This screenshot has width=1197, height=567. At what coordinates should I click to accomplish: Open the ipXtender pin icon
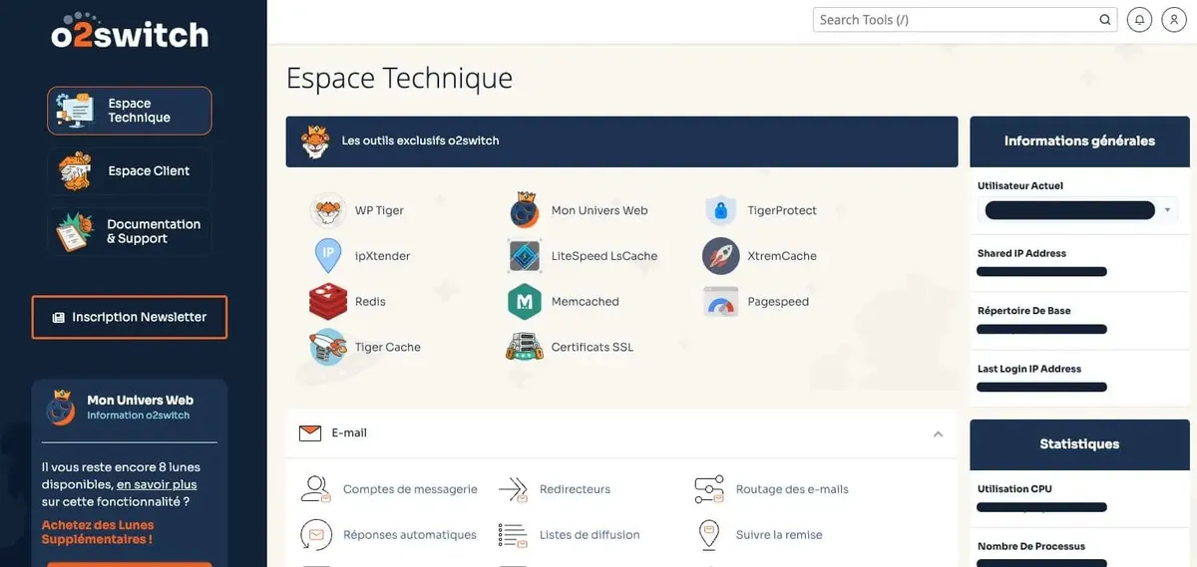327,256
